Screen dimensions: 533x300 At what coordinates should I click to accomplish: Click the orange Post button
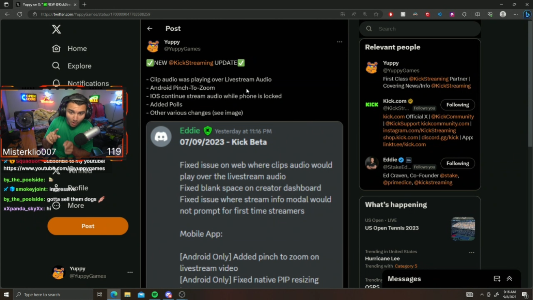tap(88, 226)
